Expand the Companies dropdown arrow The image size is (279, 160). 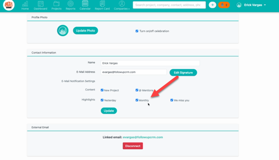pos(129,9)
